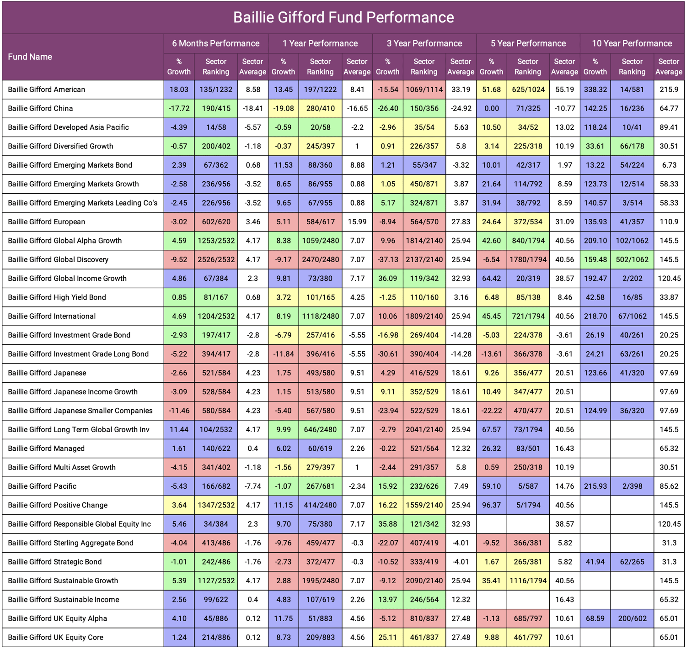Select Baillie Gifford UK Equity Alpha
The height and width of the screenshot is (649, 686).
coord(58,618)
